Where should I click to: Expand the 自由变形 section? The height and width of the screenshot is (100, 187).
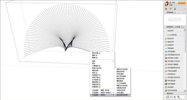(174, 31)
